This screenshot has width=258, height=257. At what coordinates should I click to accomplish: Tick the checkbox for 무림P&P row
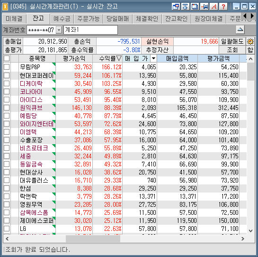pyautogui.click(x=7, y=67)
